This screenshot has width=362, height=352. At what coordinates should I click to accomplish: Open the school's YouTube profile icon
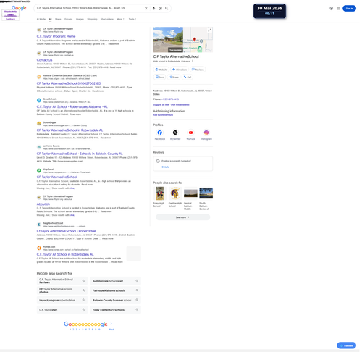click(190, 133)
